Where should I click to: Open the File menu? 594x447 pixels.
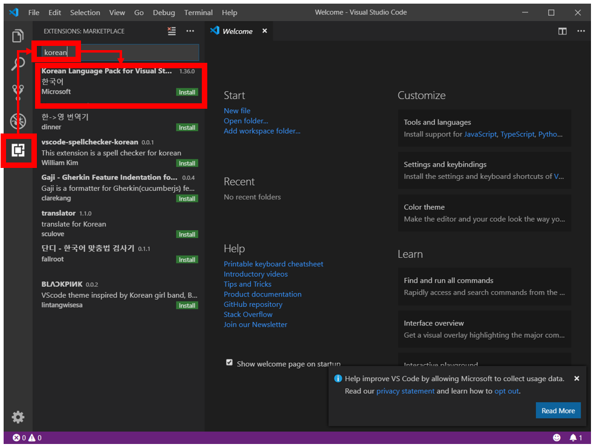pyautogui.click(x=34, y=13)
